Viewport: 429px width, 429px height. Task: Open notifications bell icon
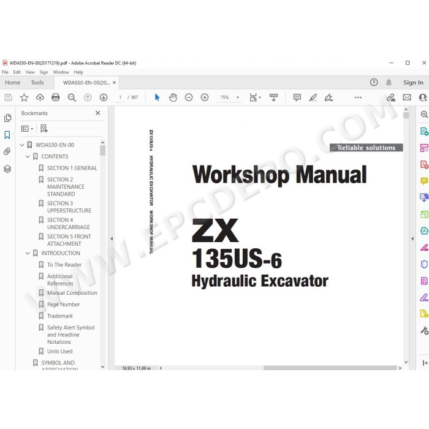click(x=389, y=82)
